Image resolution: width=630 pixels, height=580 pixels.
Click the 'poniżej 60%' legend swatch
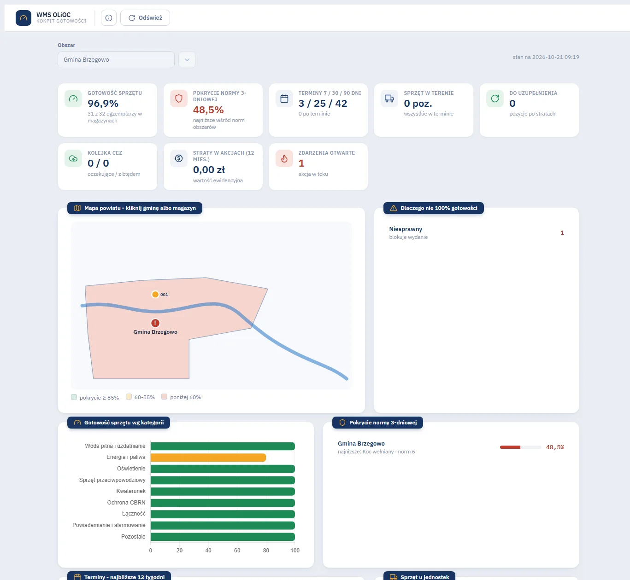point(164,397)
